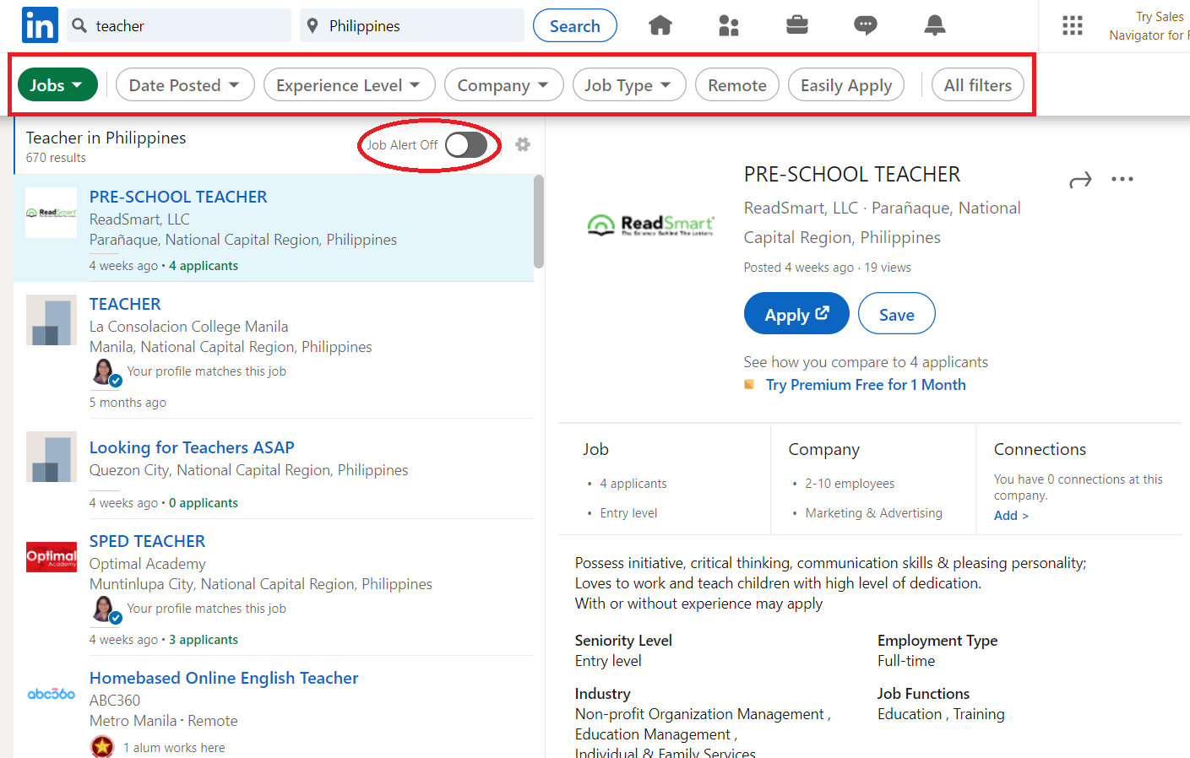The height and width of the screenshot is (758, 1190).
Task: Open the Notifications bell icon
Action: pos(935,26)
